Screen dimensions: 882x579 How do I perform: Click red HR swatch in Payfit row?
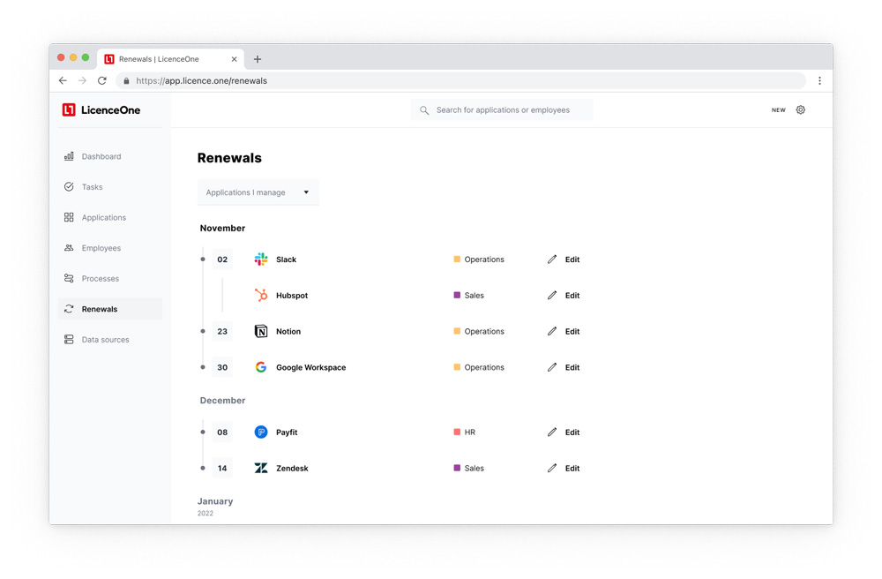[x=457, y=432]
